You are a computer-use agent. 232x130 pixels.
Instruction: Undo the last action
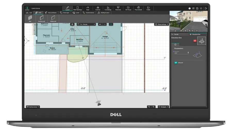(x=100, y=24)
